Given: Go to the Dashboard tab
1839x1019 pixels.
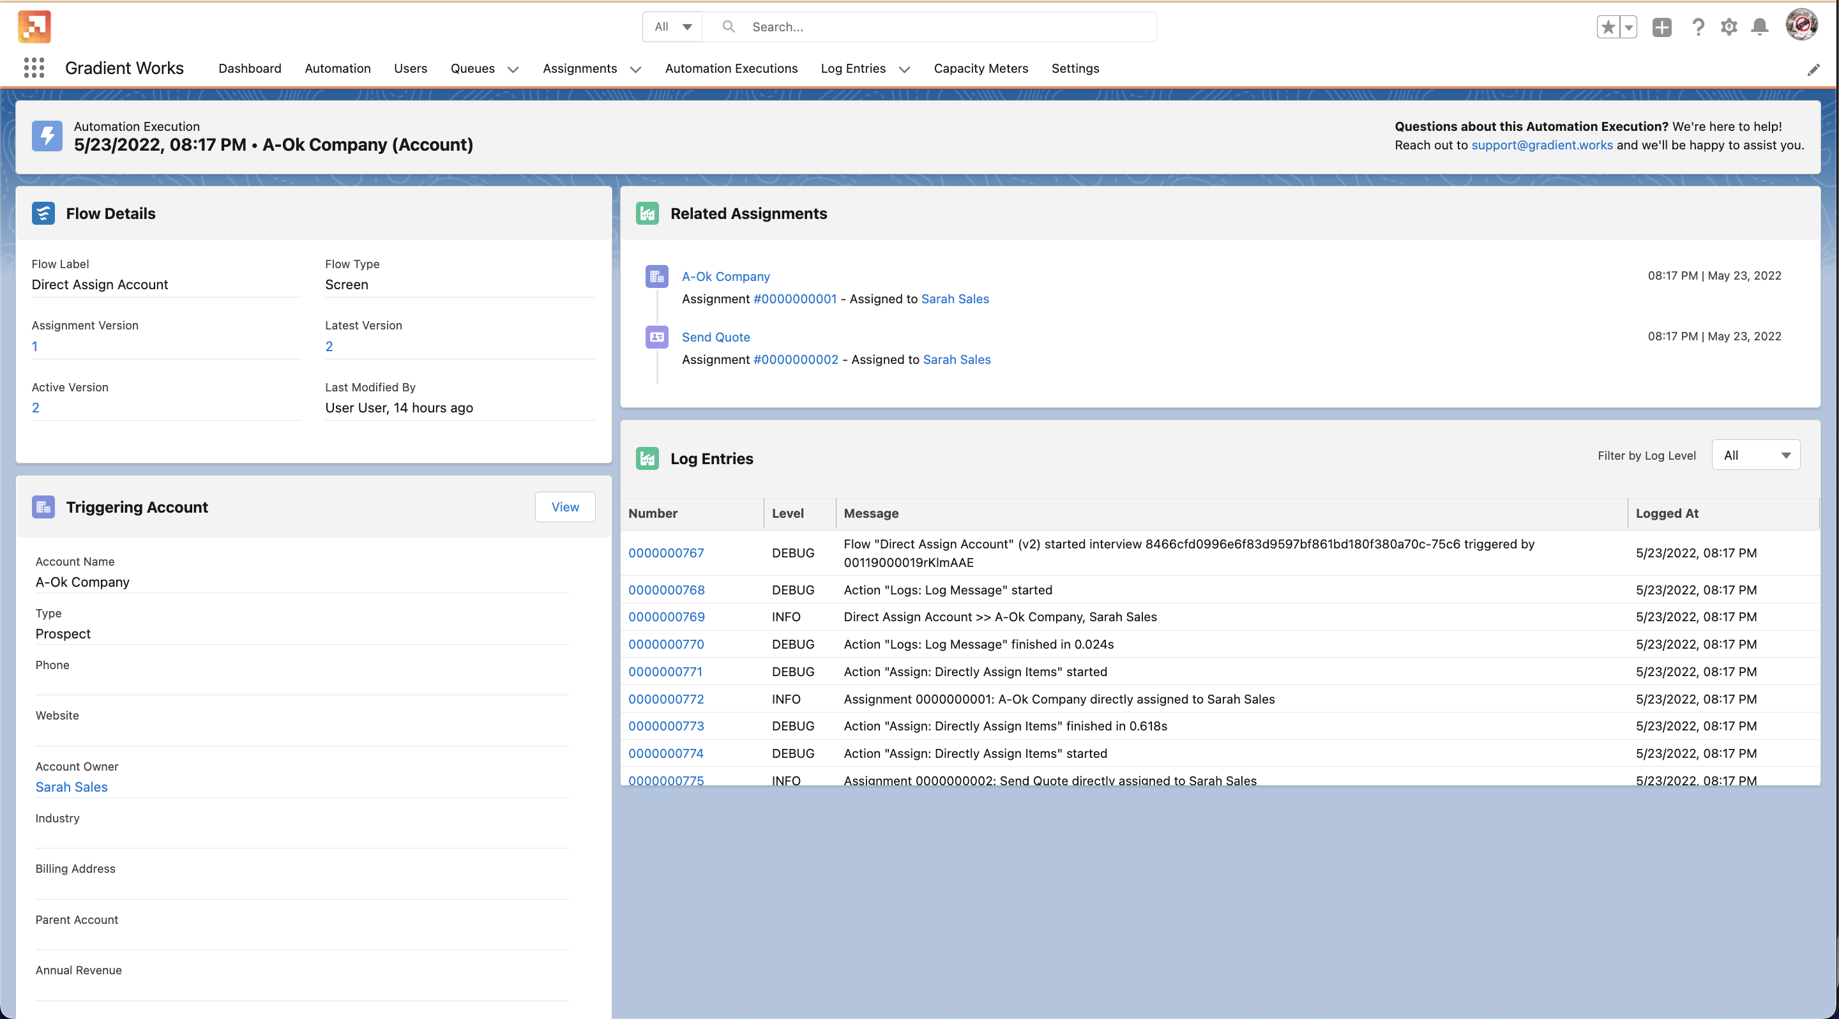Looking at the screenshot, I should pyautogui.click(x=250, y=68).
